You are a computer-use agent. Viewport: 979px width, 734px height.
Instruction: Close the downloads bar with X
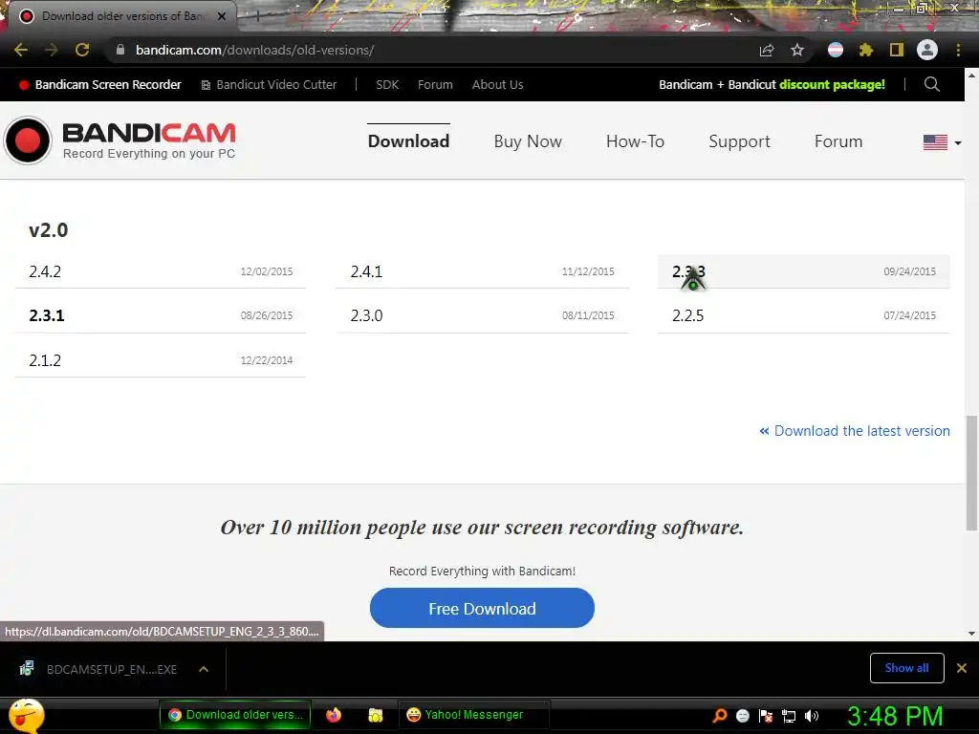[962, 668]
